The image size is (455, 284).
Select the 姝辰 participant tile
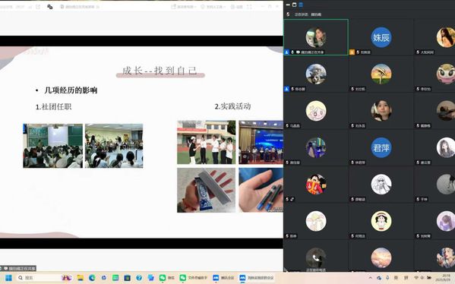381,37
